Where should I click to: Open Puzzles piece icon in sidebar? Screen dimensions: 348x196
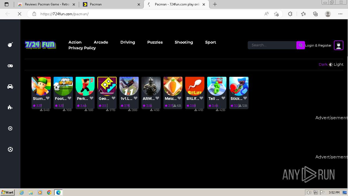point(10,107)
